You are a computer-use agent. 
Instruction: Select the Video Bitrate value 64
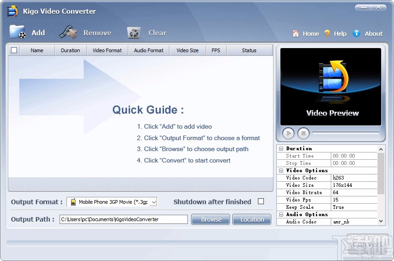pyautogui.click(x=354, y=192)
